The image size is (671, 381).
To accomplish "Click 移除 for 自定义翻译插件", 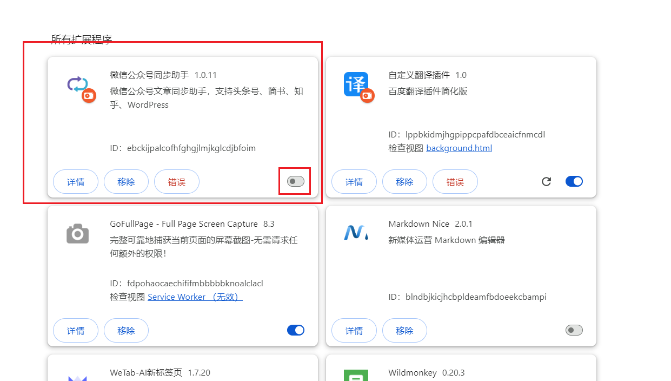I will 404,182.
